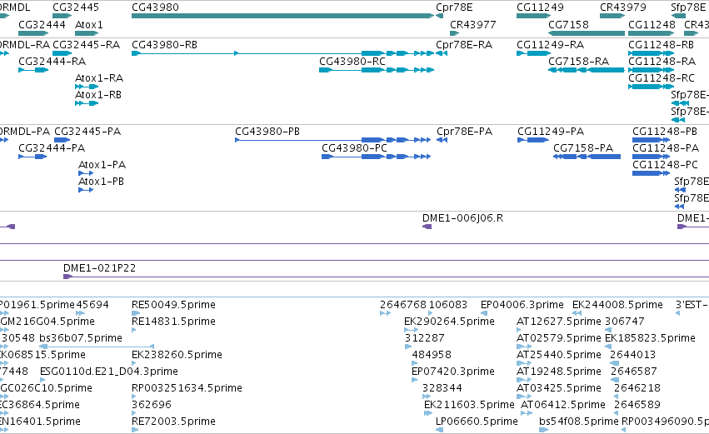Click the Atox1-RB transcript label

pyautogui.click(x=98, y=94)
